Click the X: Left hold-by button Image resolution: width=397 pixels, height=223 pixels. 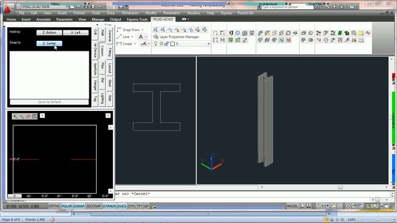pos(76,33)
